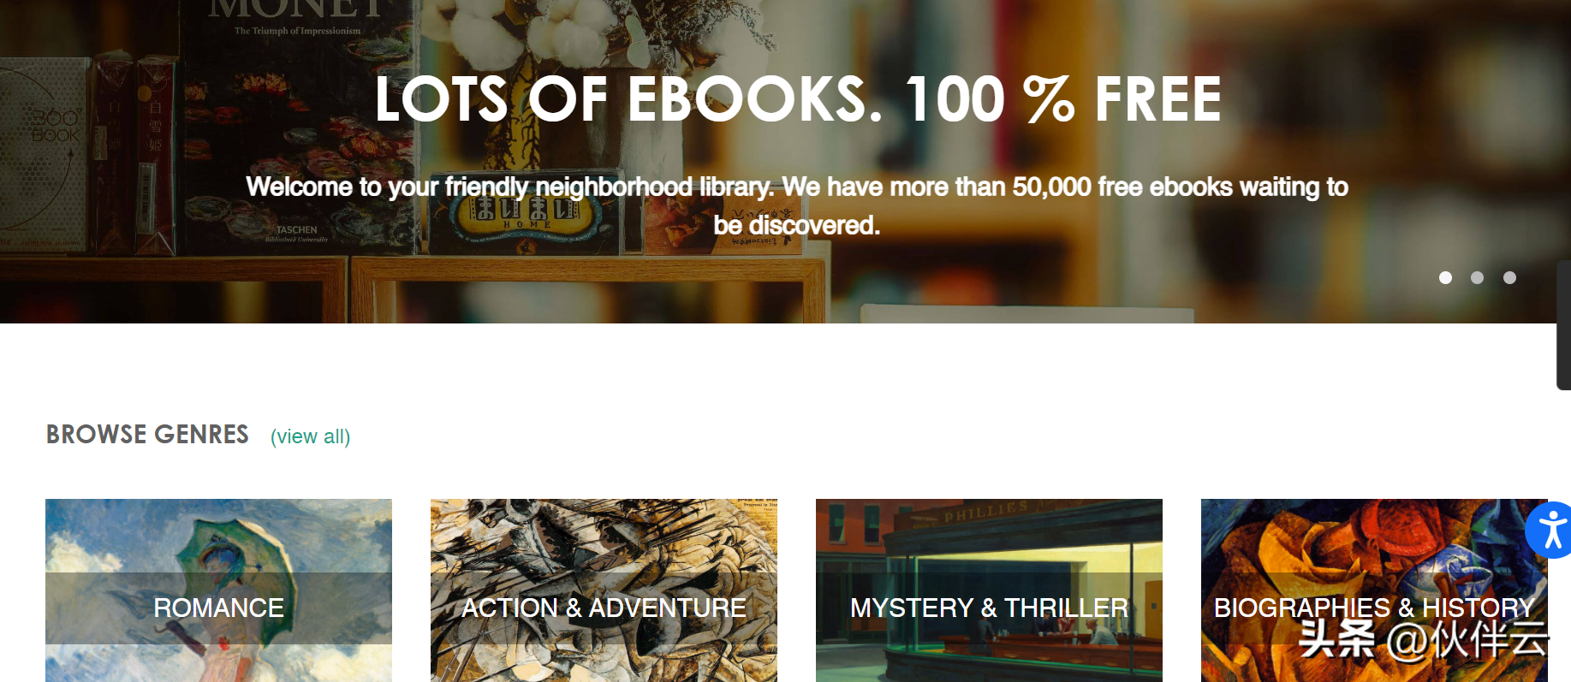Image resolution: width=1571 pixels, height=682 pixels.
Task: Select the BIOGRAPHIES & HISTORY genre
Action: [x=1374, y=608]
